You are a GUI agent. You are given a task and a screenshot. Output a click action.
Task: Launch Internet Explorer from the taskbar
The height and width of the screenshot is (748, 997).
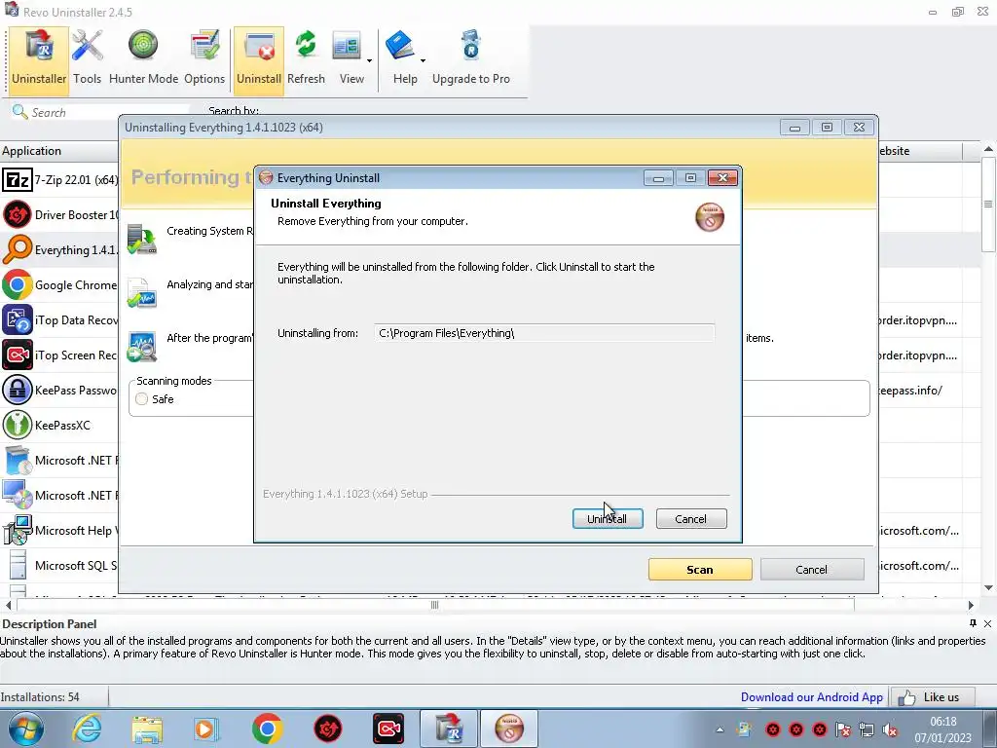coord(87,729)
